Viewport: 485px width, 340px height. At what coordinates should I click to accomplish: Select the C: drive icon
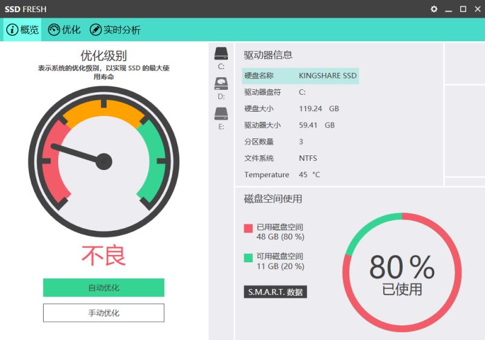click(x=221, y=53)
